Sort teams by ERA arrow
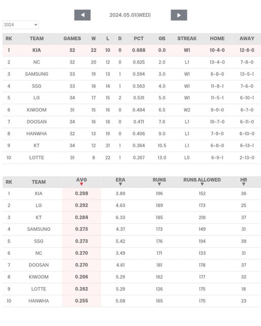261x326 pixels. pos(120,184)
